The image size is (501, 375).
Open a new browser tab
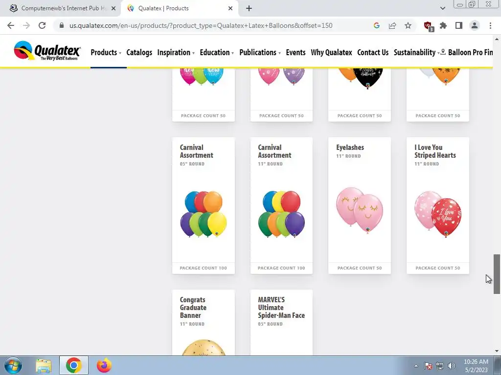249,8
